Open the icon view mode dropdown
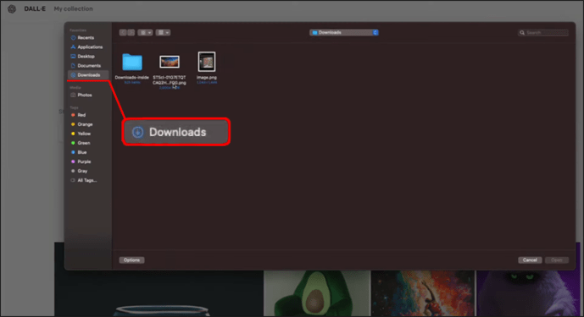Screen dimensions: 584x317 click(145, 32)
